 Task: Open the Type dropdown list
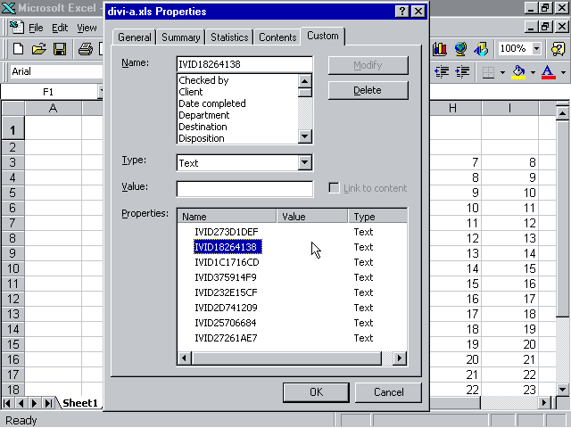pyautogui.click(x=304, y=162)
